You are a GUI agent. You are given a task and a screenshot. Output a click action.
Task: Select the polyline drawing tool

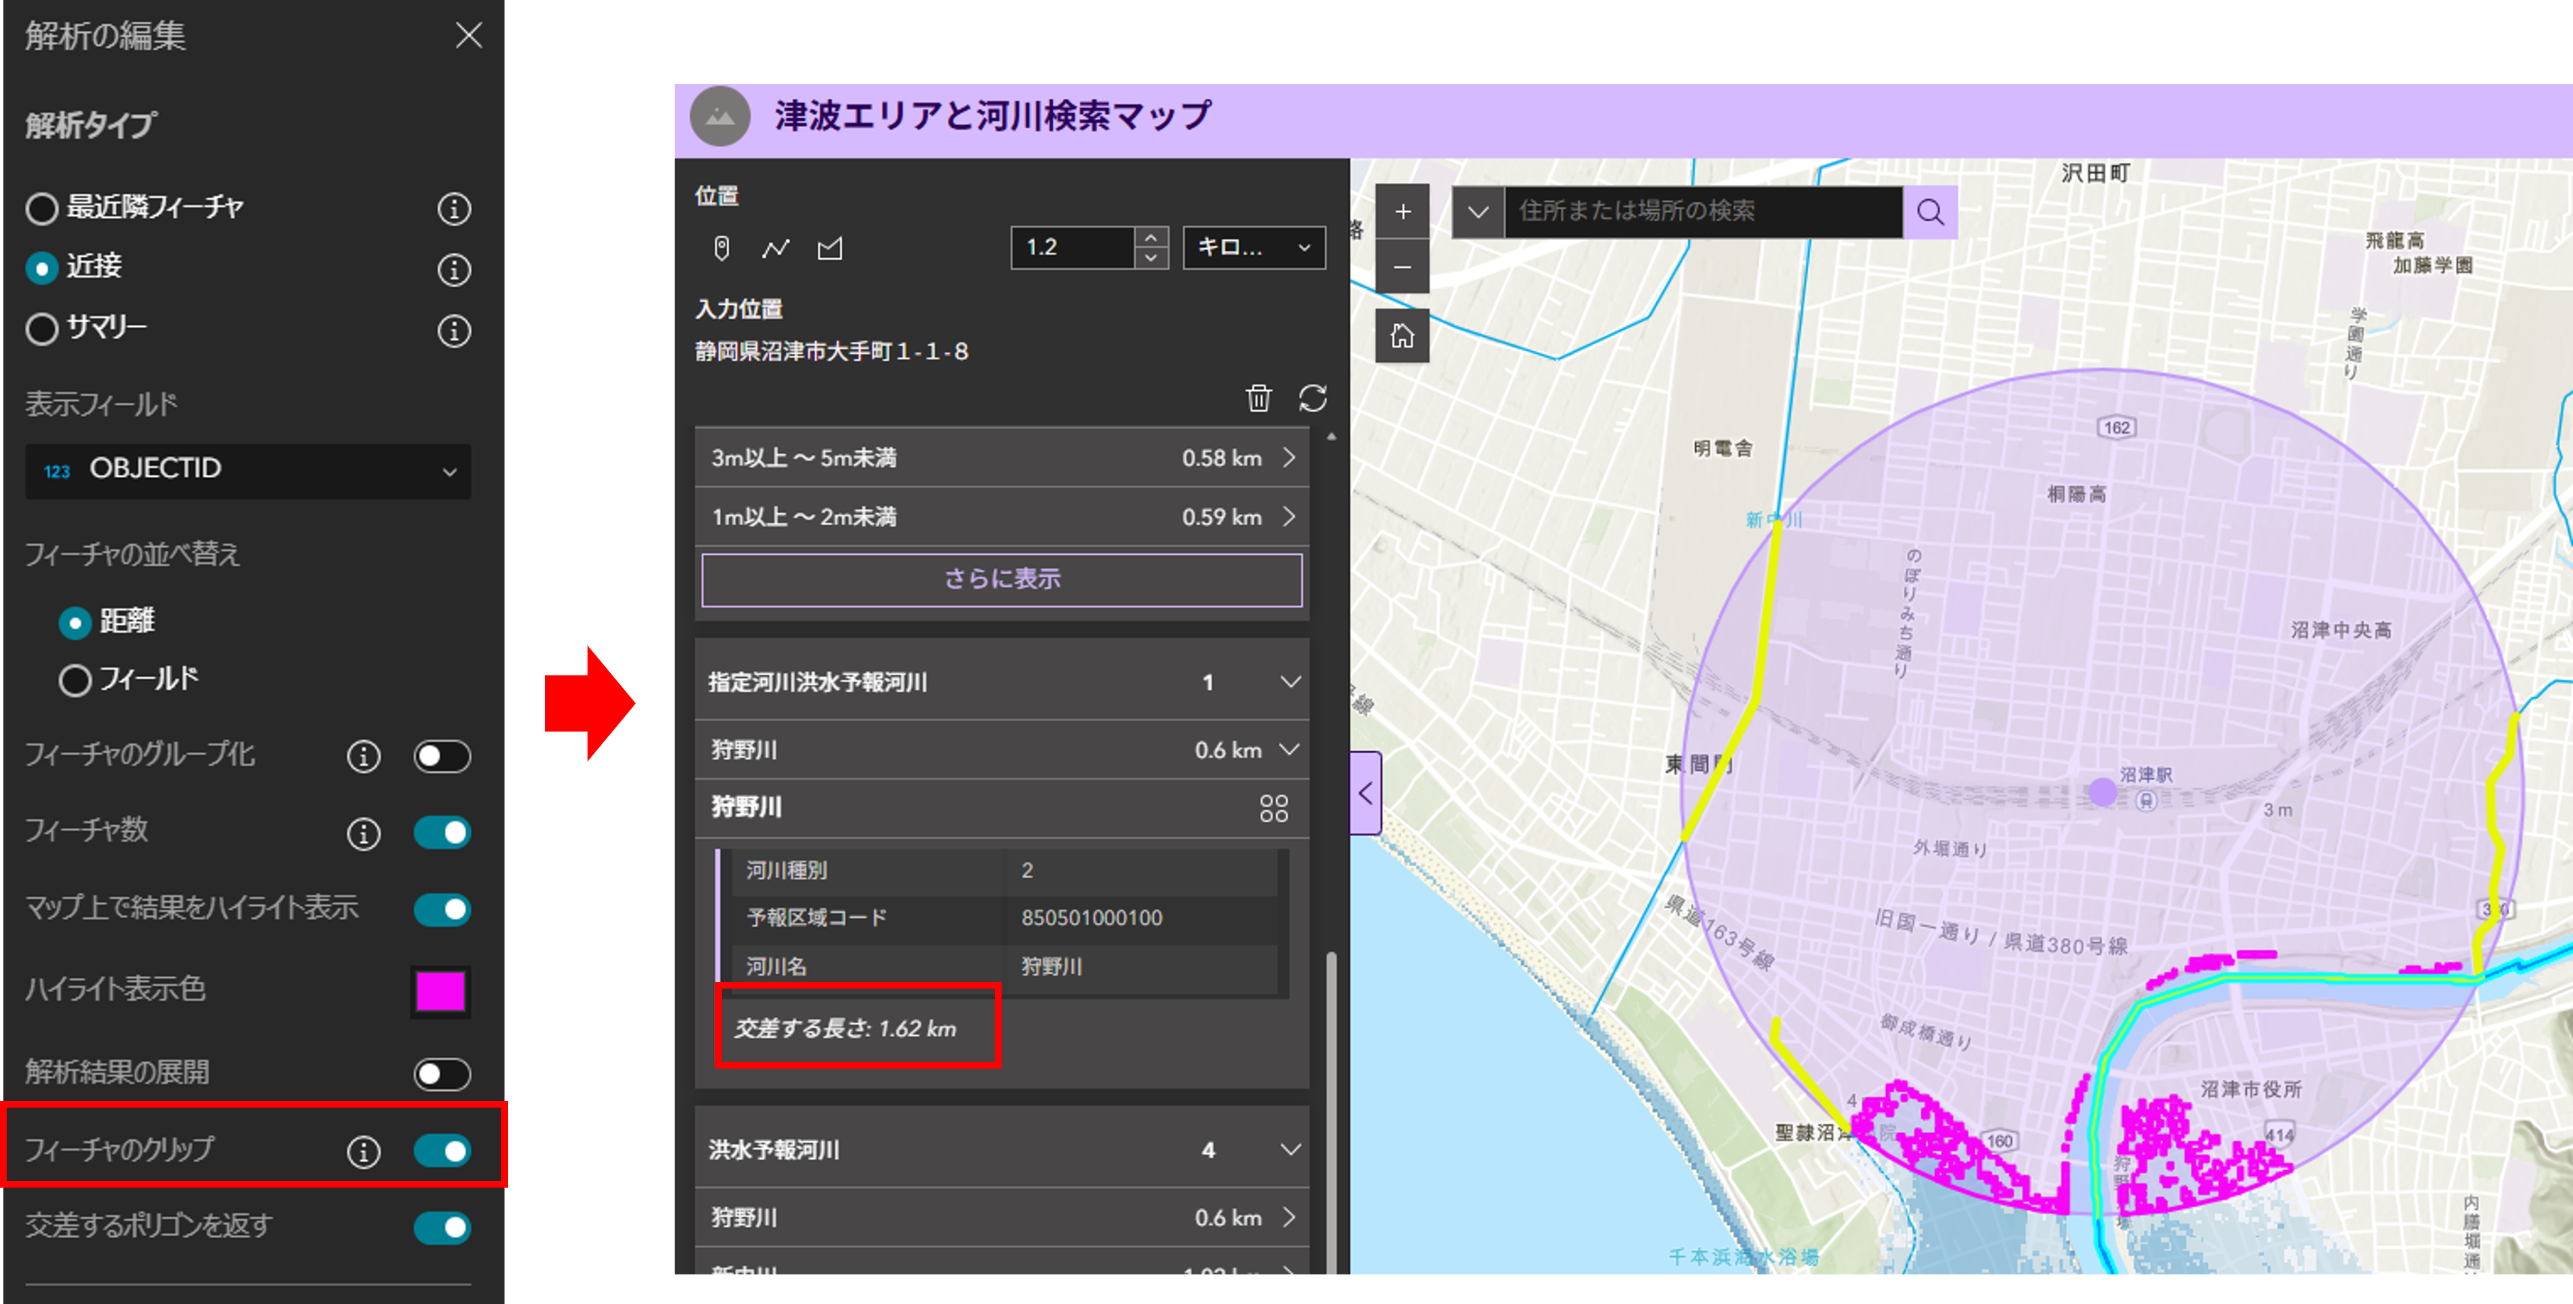tap(775, 247)
